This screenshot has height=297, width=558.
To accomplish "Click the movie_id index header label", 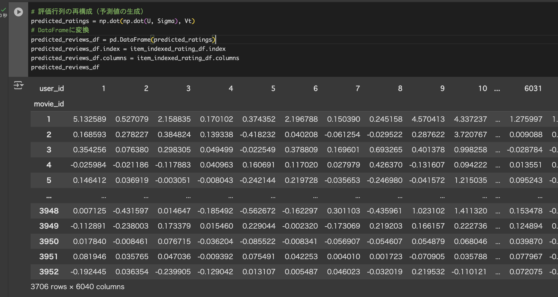I will (x=49, y=104).
